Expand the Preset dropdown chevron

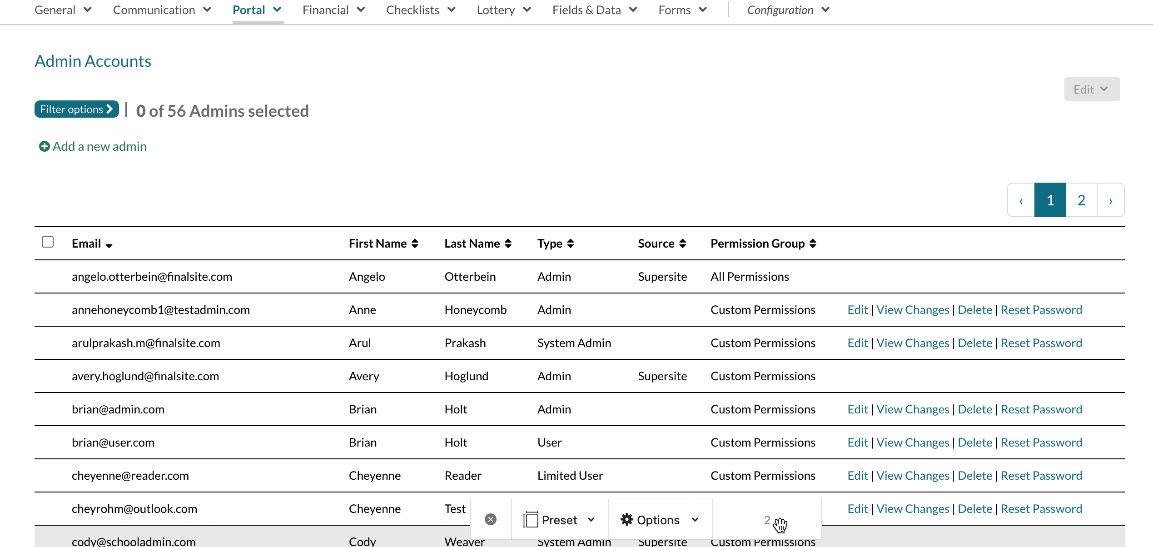tap(591, 519)
